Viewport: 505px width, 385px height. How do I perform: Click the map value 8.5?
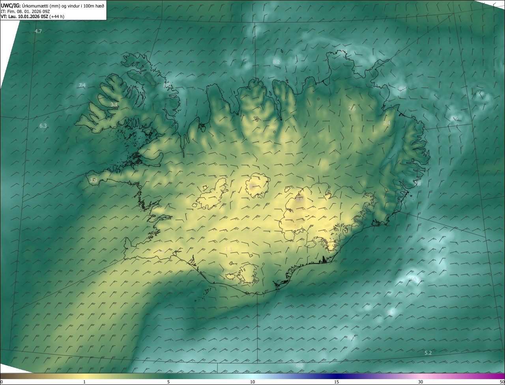point(299,366)
